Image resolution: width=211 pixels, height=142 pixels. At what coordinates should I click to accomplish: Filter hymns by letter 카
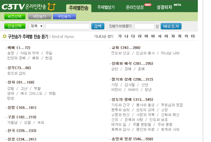tap(186, 36)
